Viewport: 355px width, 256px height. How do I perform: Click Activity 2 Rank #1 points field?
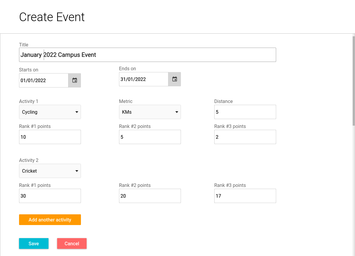tap(50, 196)
